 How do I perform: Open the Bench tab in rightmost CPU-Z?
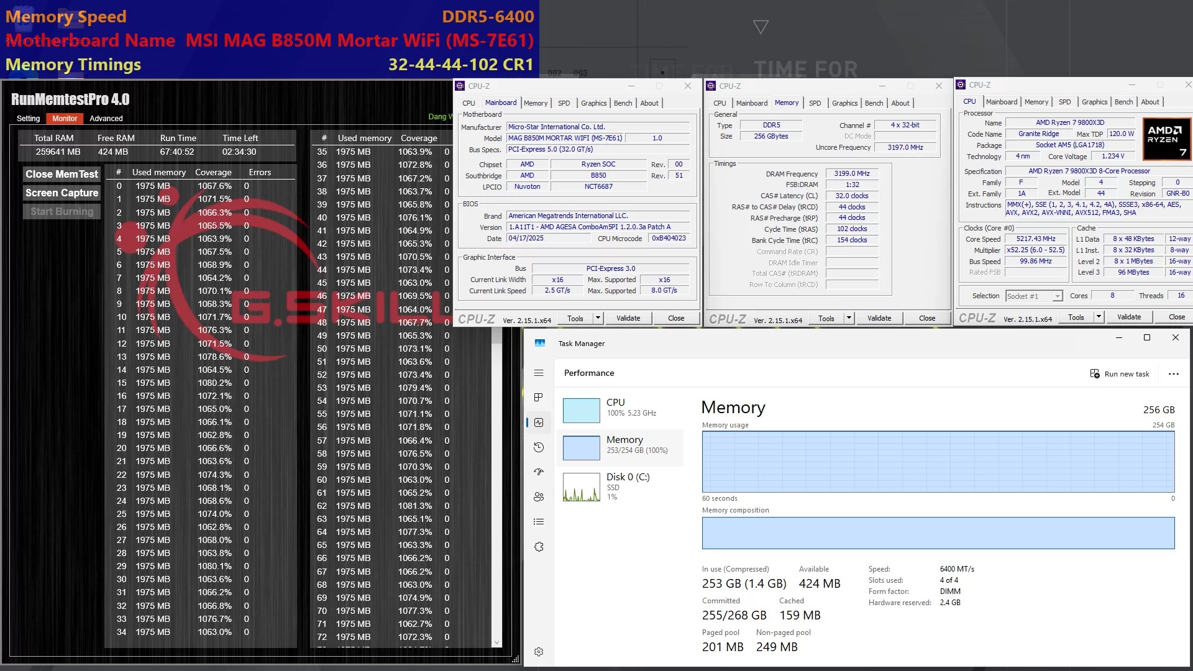1123,101
